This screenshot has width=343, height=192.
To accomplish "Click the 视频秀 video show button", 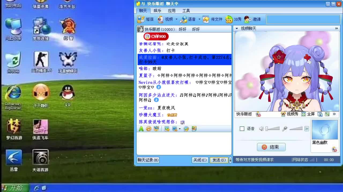I will pos(289,114).
